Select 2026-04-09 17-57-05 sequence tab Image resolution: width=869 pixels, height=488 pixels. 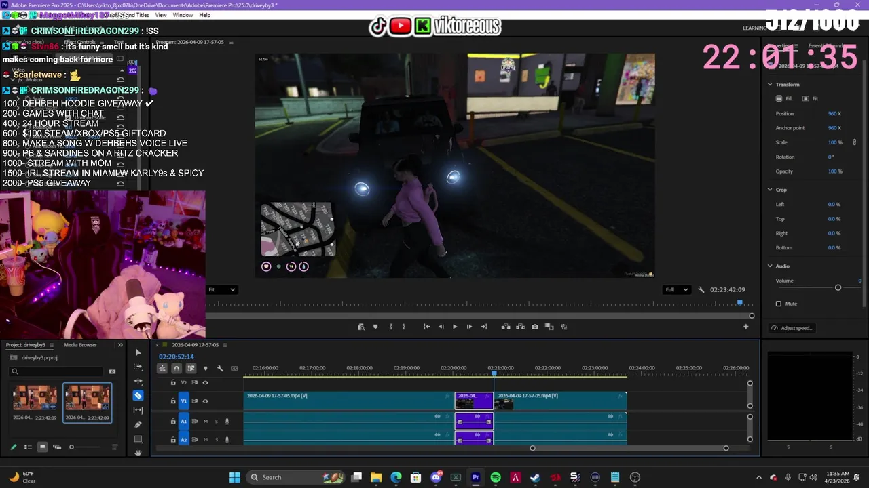coord(195,345)
